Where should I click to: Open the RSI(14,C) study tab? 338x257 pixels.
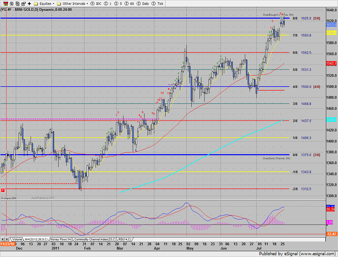125,239
